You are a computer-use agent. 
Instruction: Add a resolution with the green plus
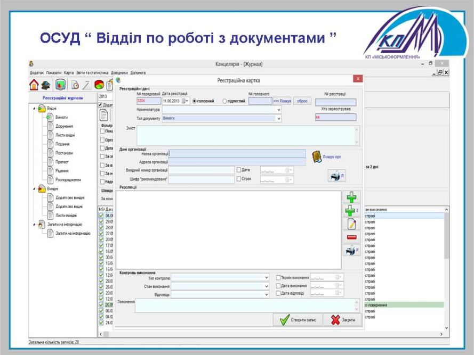coord(351,197)
